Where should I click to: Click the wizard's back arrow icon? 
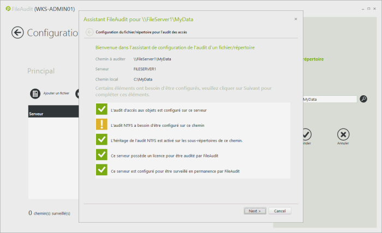pos(89,32)
